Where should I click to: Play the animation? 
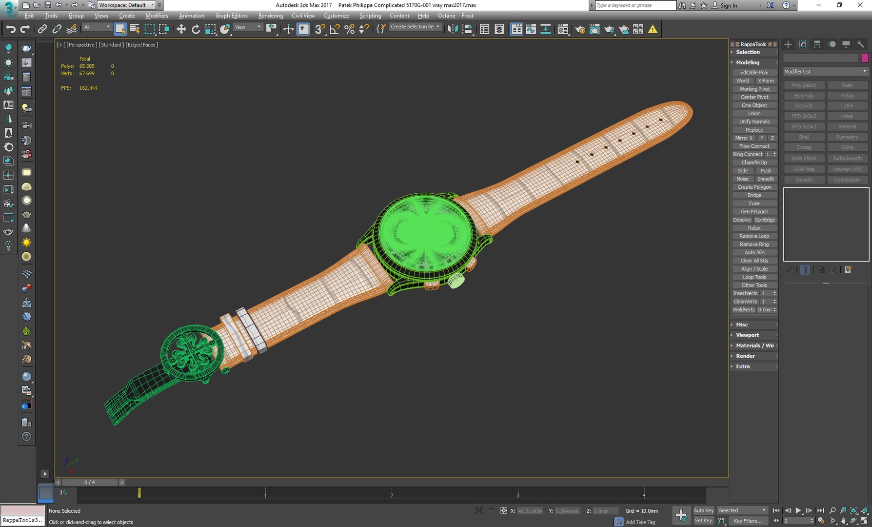798,510
